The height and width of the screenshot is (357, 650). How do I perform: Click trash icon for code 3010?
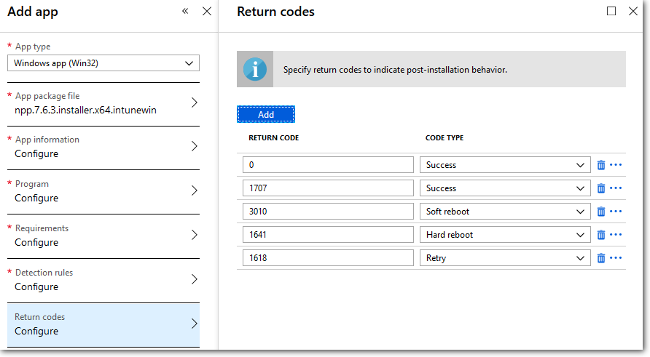[x=601, y=212]
